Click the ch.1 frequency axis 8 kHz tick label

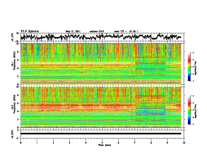(x=19, y=52)
